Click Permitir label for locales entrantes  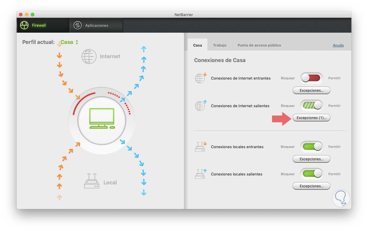pos(334,147)
